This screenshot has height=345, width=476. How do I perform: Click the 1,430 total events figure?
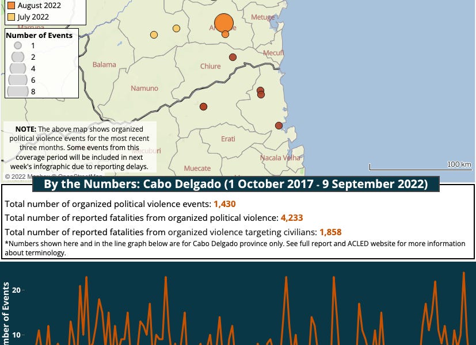click(224, 204)
